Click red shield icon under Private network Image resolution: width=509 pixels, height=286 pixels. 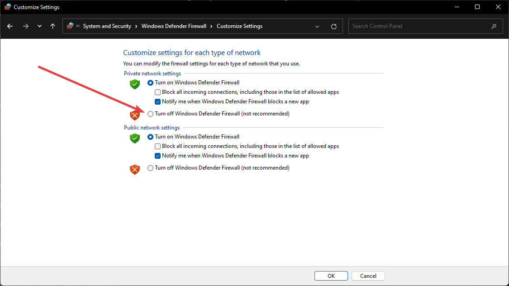click(x=135, y=115)
